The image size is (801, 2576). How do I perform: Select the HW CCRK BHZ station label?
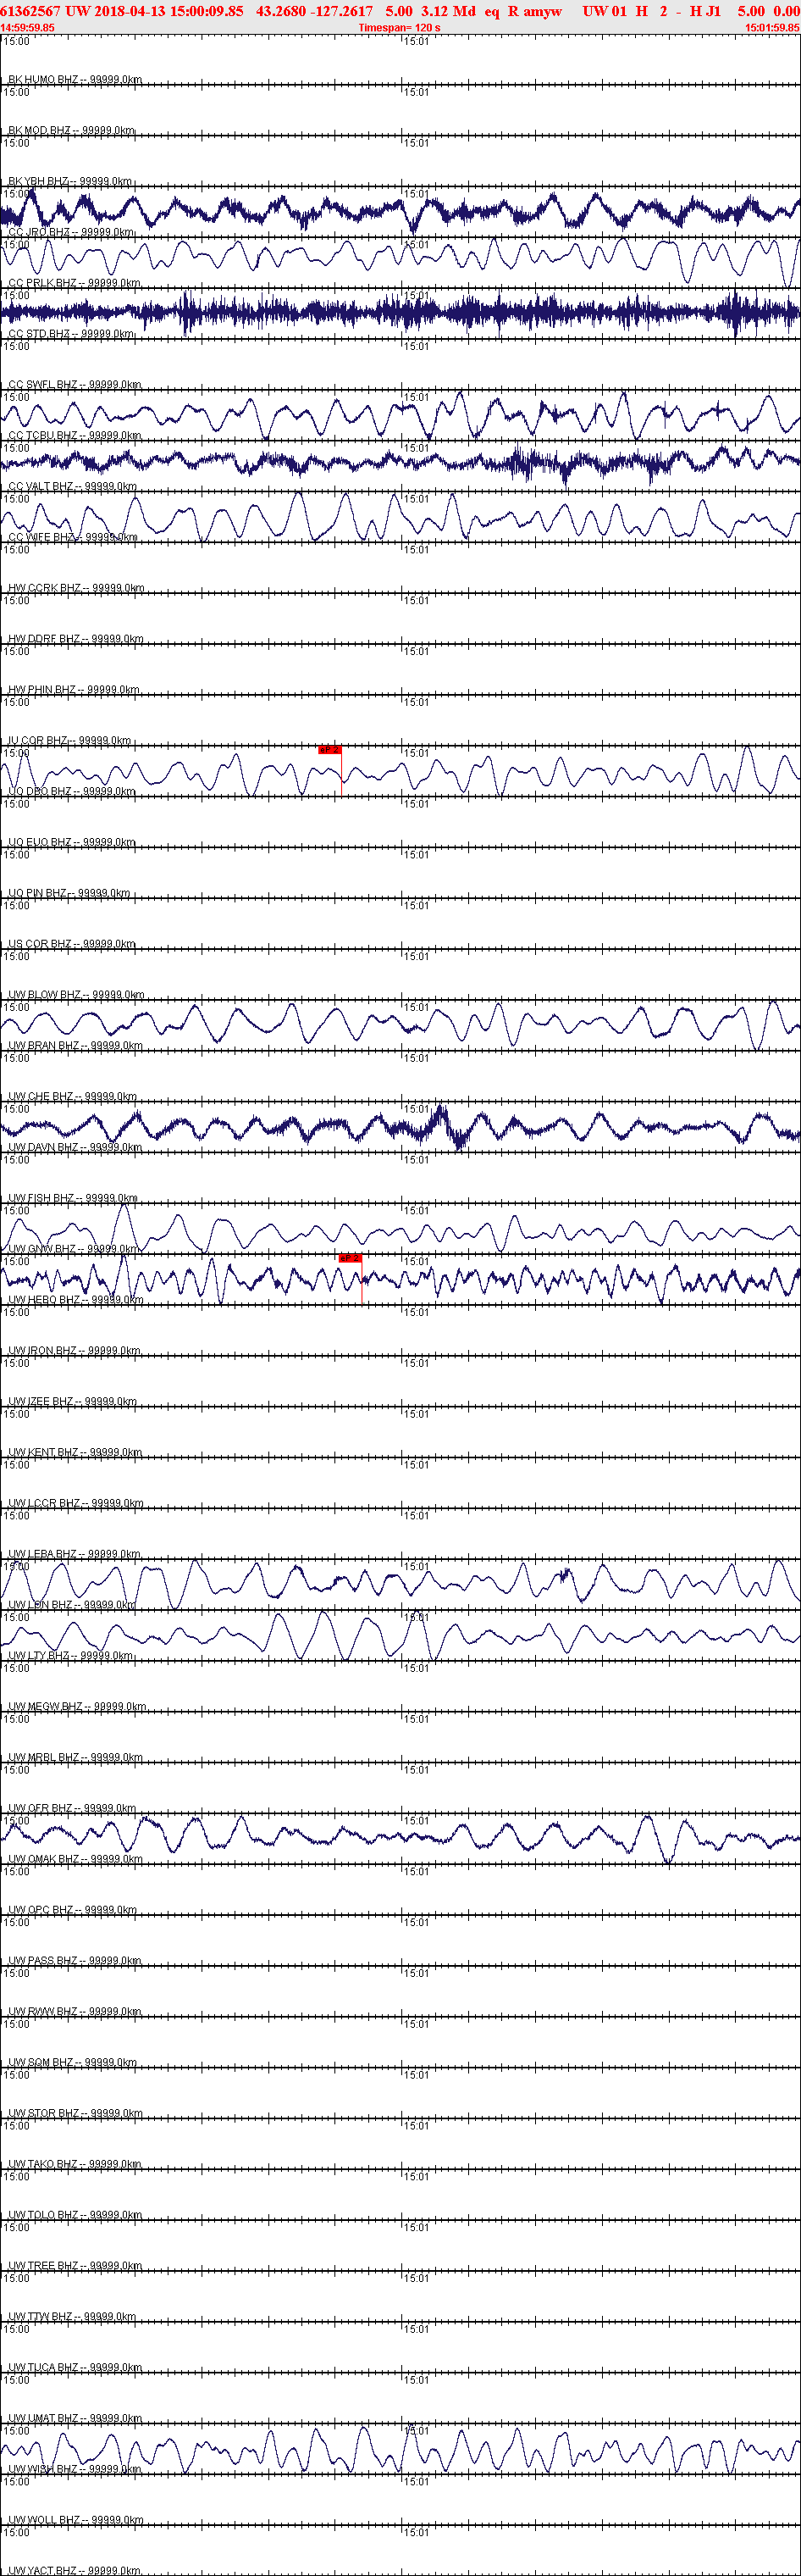pyautogui.click(x=76, y=588)
